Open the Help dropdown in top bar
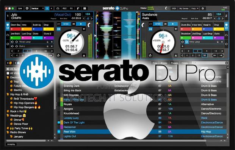The image size is (235, 150). point(194,8)
